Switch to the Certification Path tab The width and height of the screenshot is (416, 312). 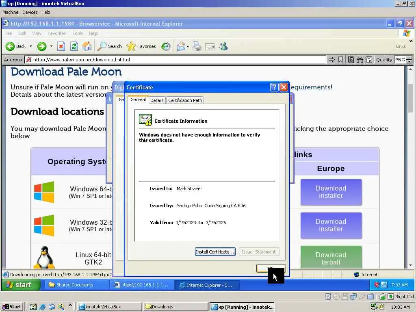coord(185,100)
